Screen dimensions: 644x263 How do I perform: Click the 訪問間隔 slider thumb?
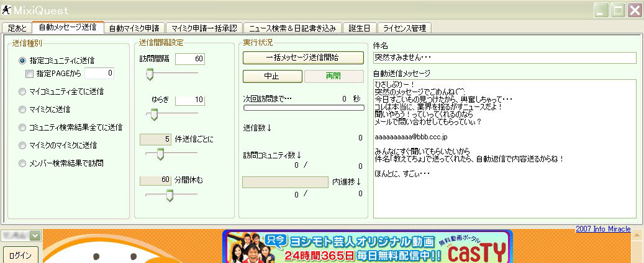point(150,74)
